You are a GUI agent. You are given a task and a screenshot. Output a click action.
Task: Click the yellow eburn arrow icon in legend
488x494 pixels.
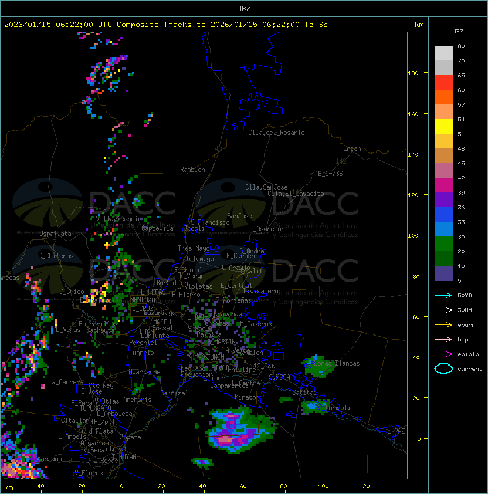tap(443, 325)
